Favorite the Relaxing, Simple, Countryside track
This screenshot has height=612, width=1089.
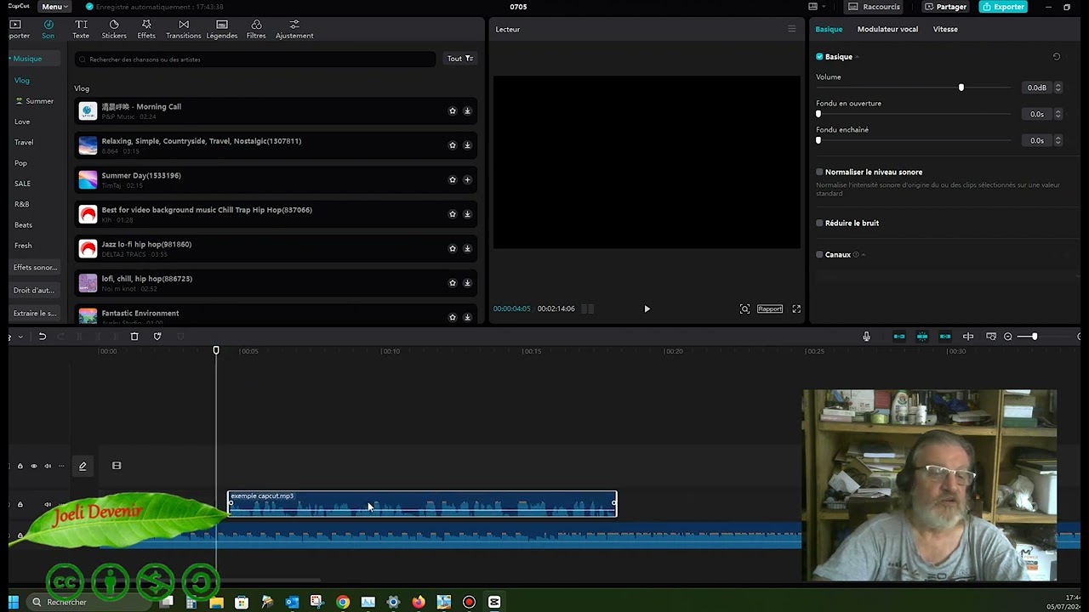(453, 145)
